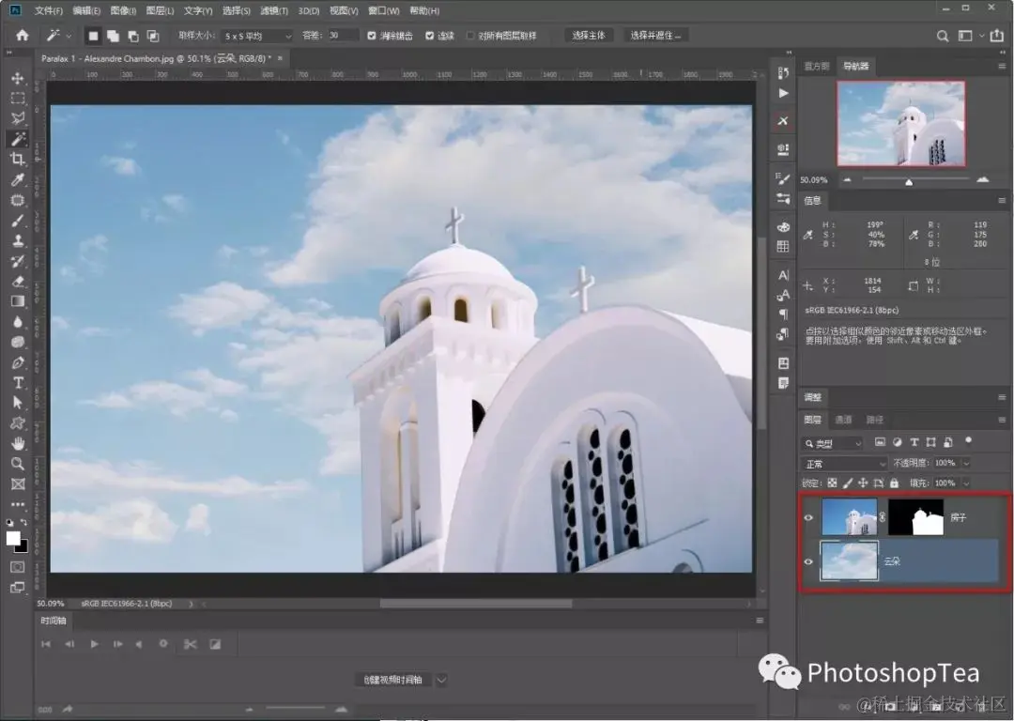Toggle layer filter on/off switch
This screenshot has height=721, width=1014.
[x=968, y=441]
